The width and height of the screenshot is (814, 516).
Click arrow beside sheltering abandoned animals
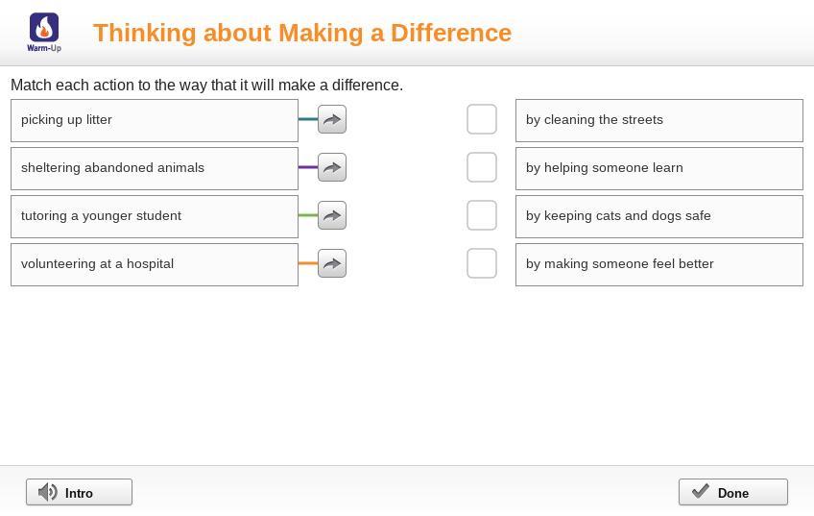(332, 167)
